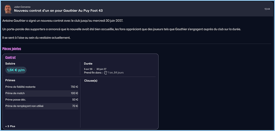Click the Clause(s) section heading
Viewport: 275px width, 131px height.
[x=91, y=81]
